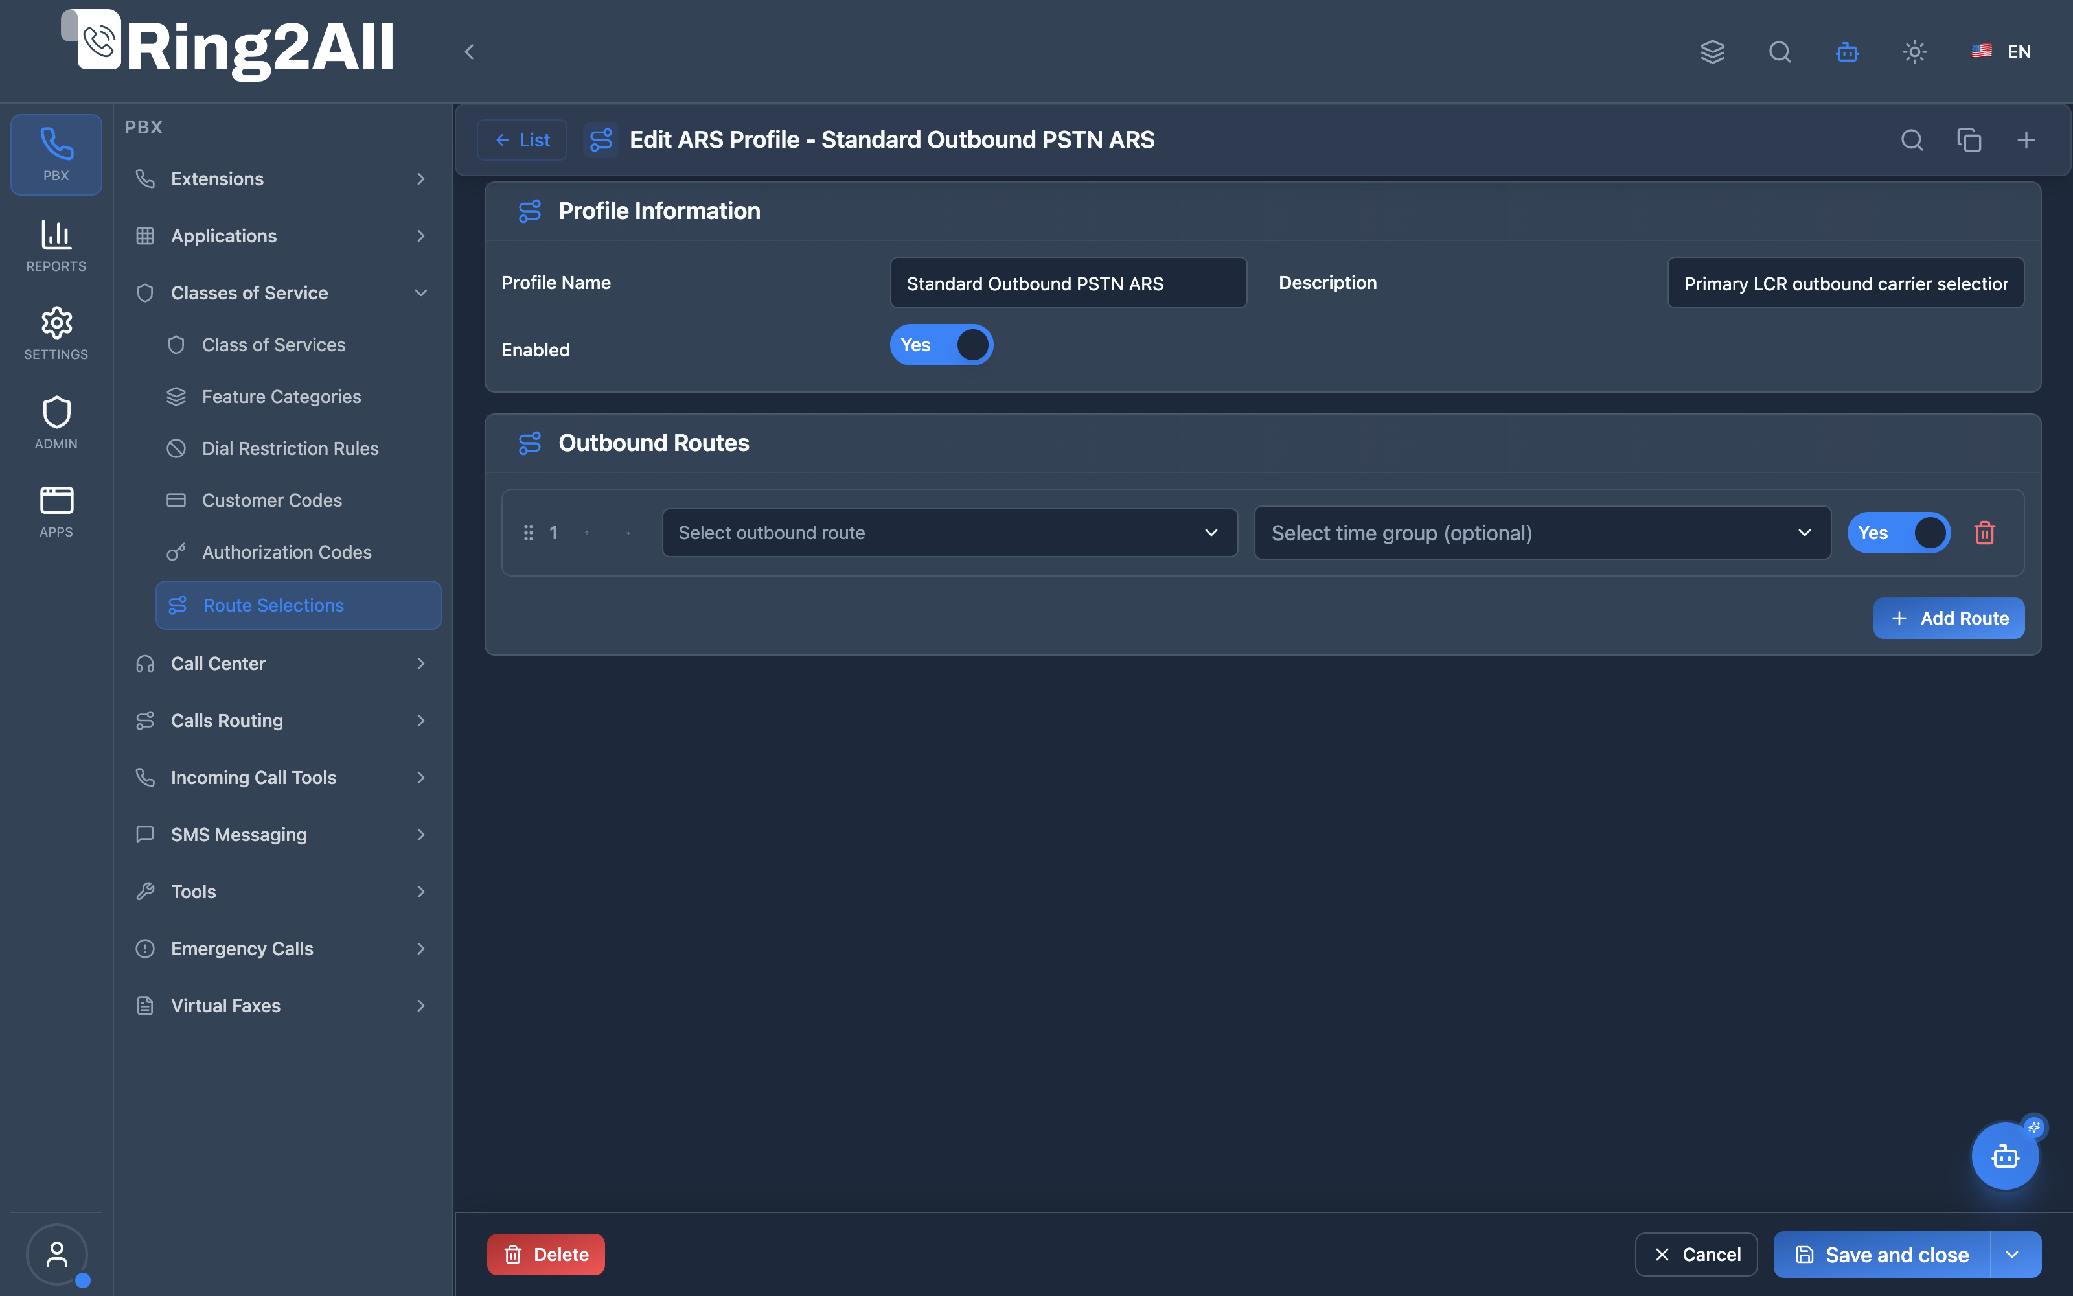The image size is (2073, 1296).
Task: Collapse Classes of Service menu
Action: 282,292
